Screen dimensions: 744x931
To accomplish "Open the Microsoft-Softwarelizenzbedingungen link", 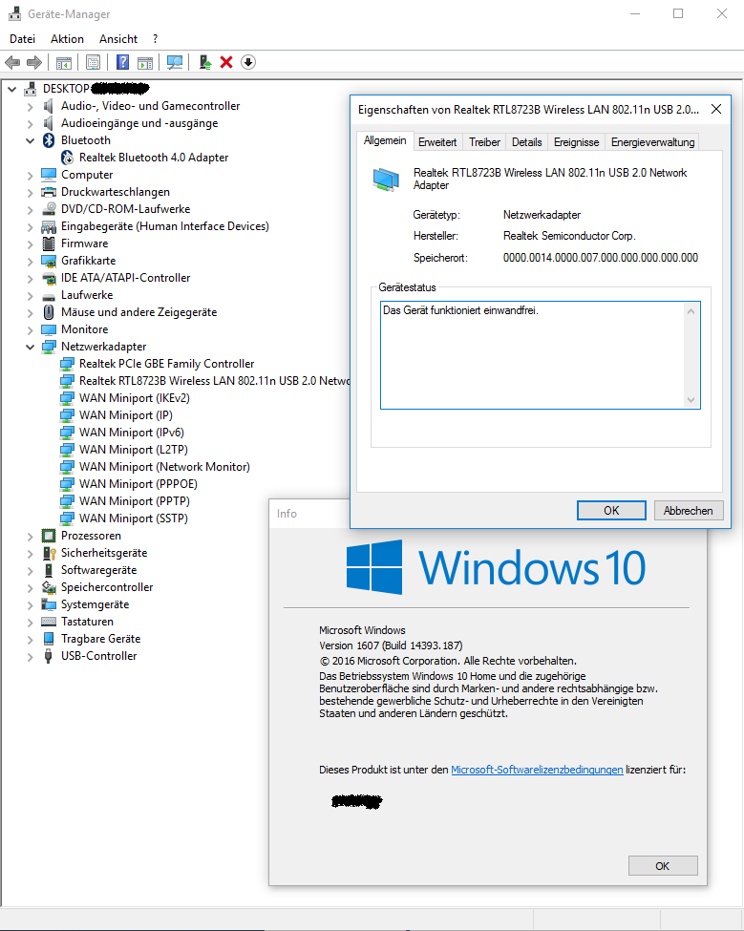I will (x=537, y=770).
